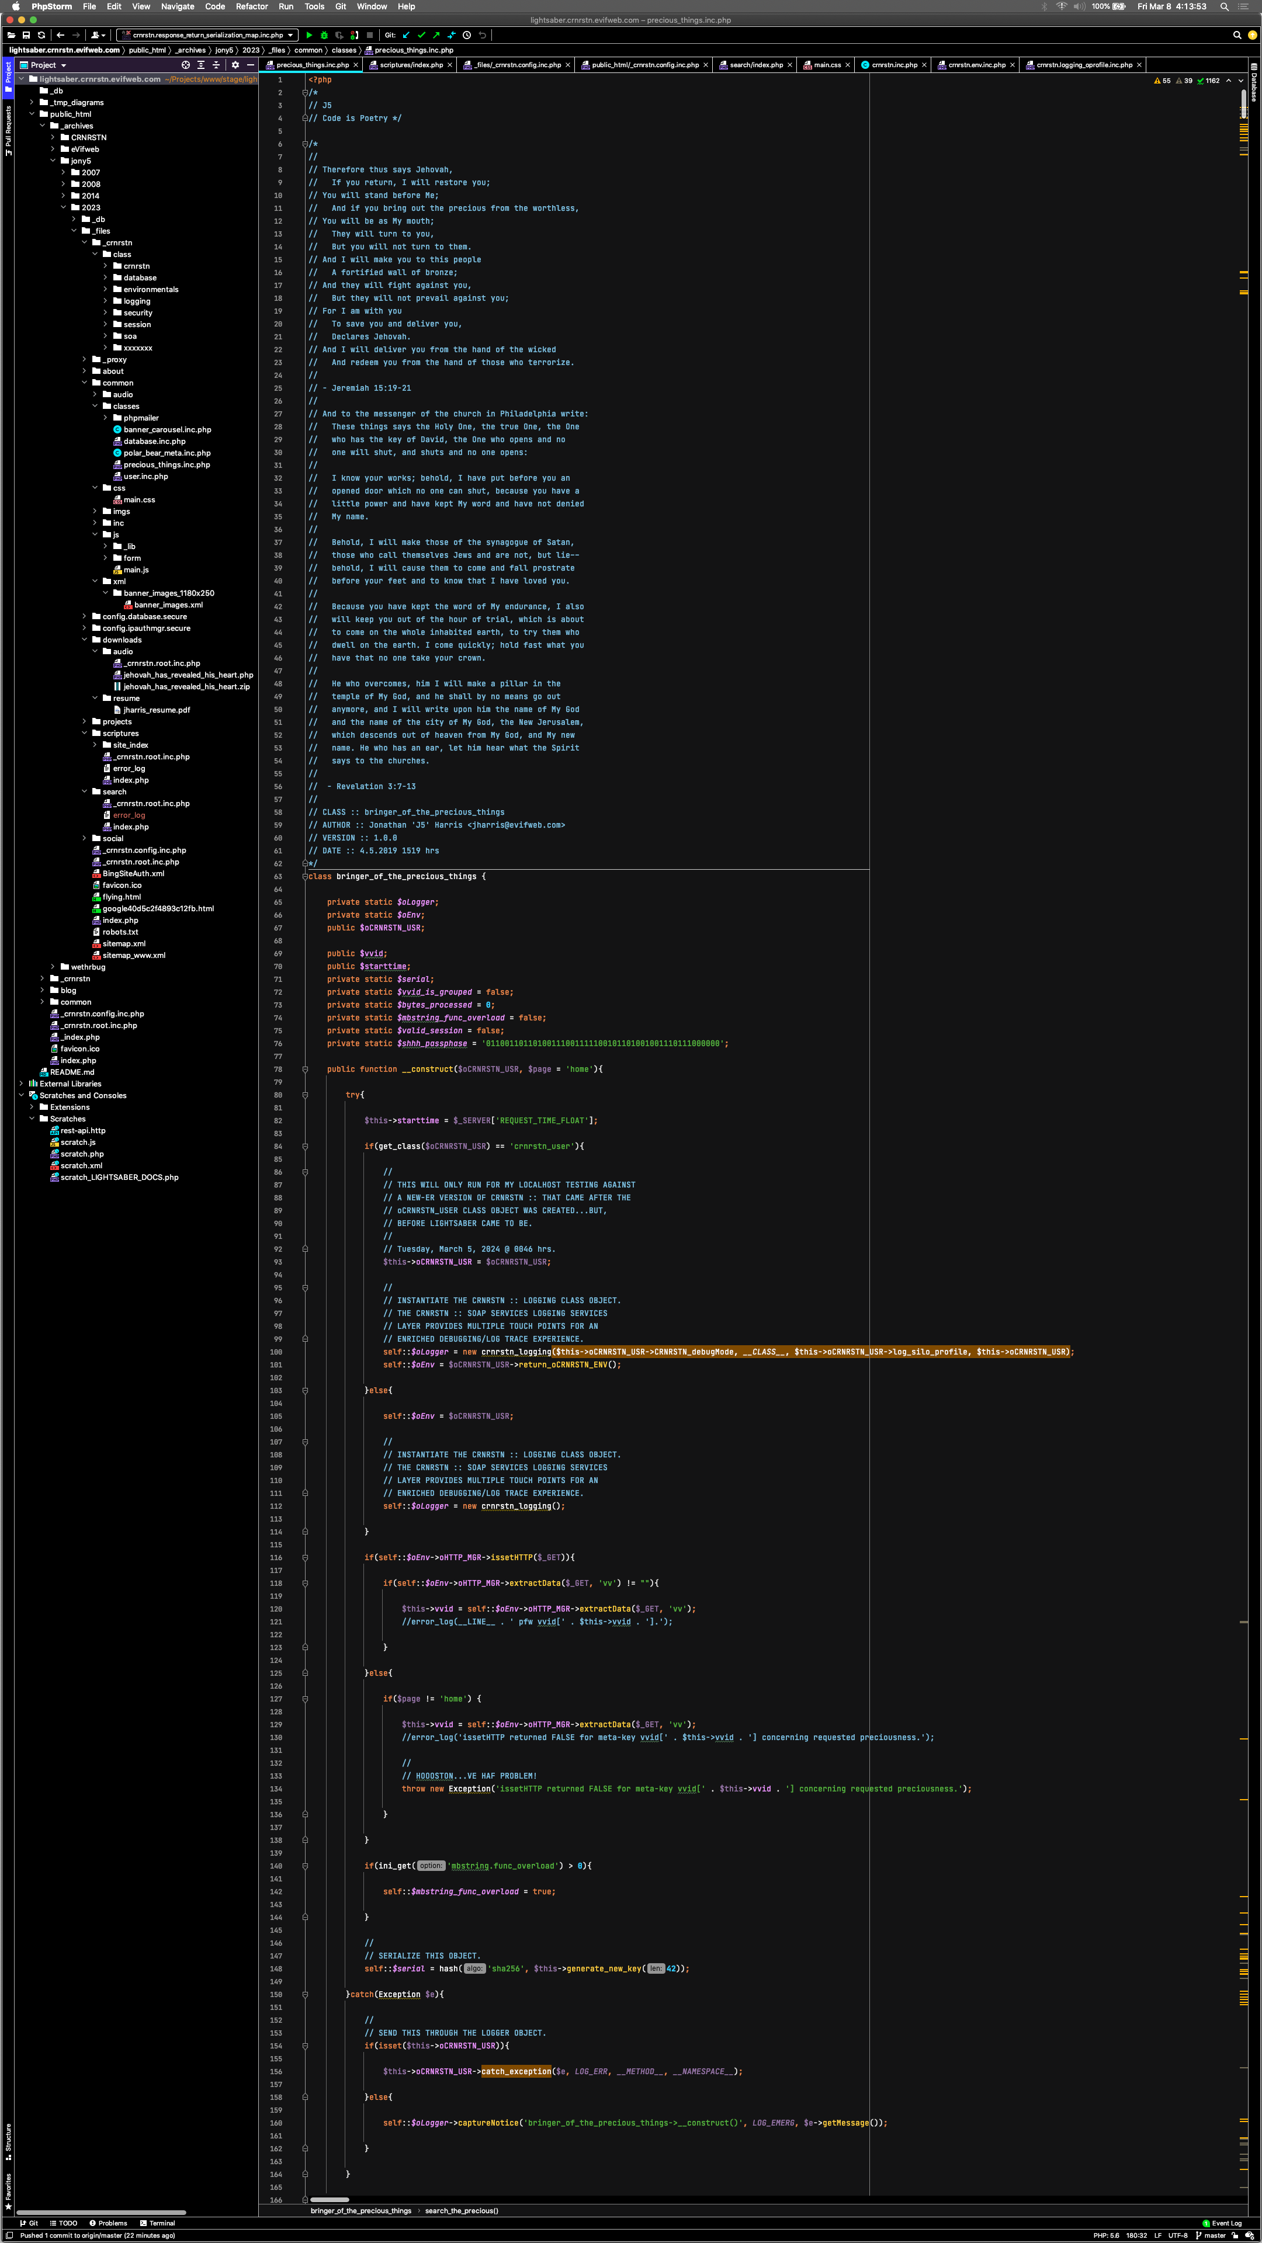The height and width of the screenshot is (2243, 1262).
Task: Open the Refactor menu
Action: pos(252,6)
